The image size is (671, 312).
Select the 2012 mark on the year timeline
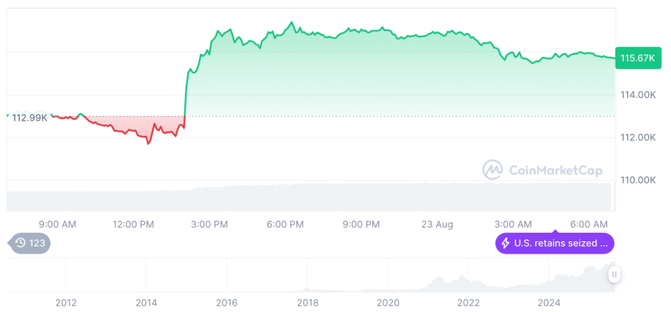[x=66, y=302]
